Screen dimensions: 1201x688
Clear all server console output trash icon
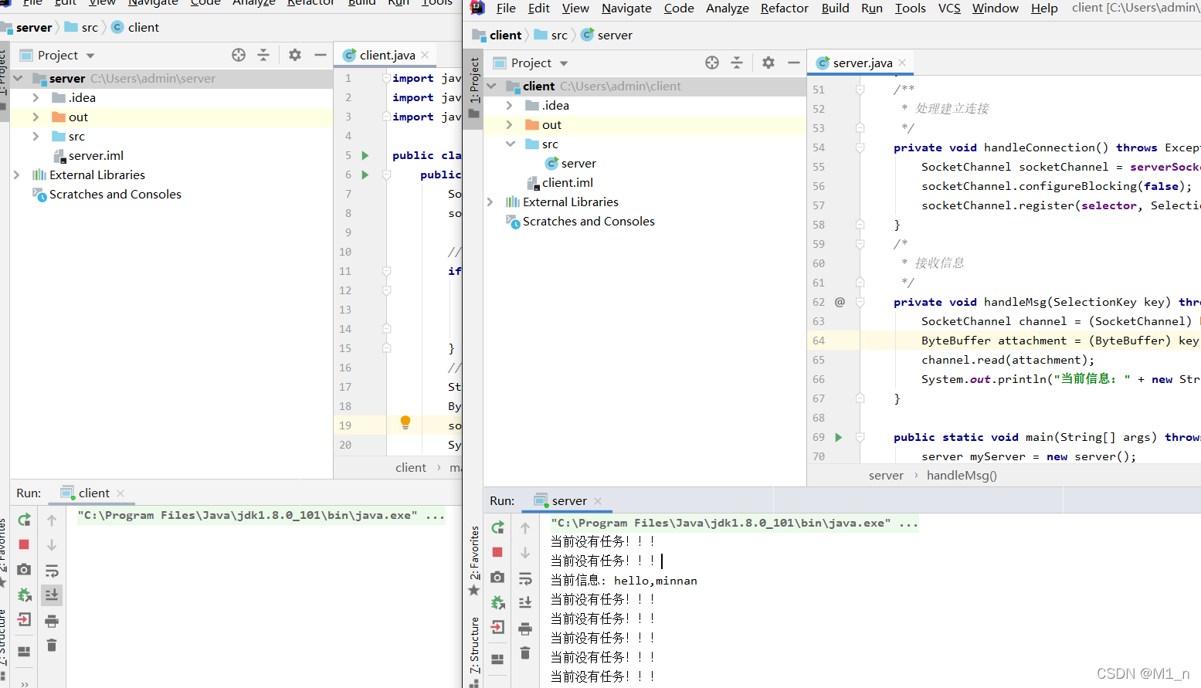click(x=525, y=653)
